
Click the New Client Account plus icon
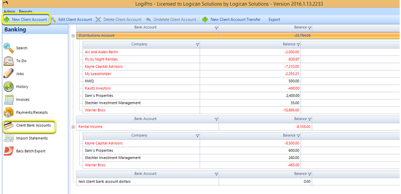(x=7, y=20)
